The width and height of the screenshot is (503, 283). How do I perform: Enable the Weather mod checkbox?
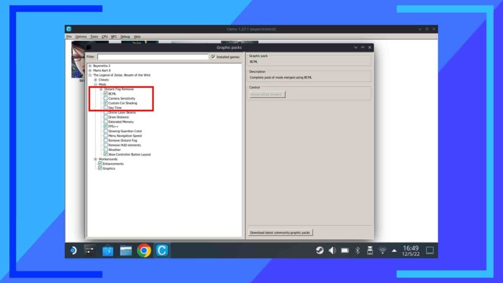point(106,149)
